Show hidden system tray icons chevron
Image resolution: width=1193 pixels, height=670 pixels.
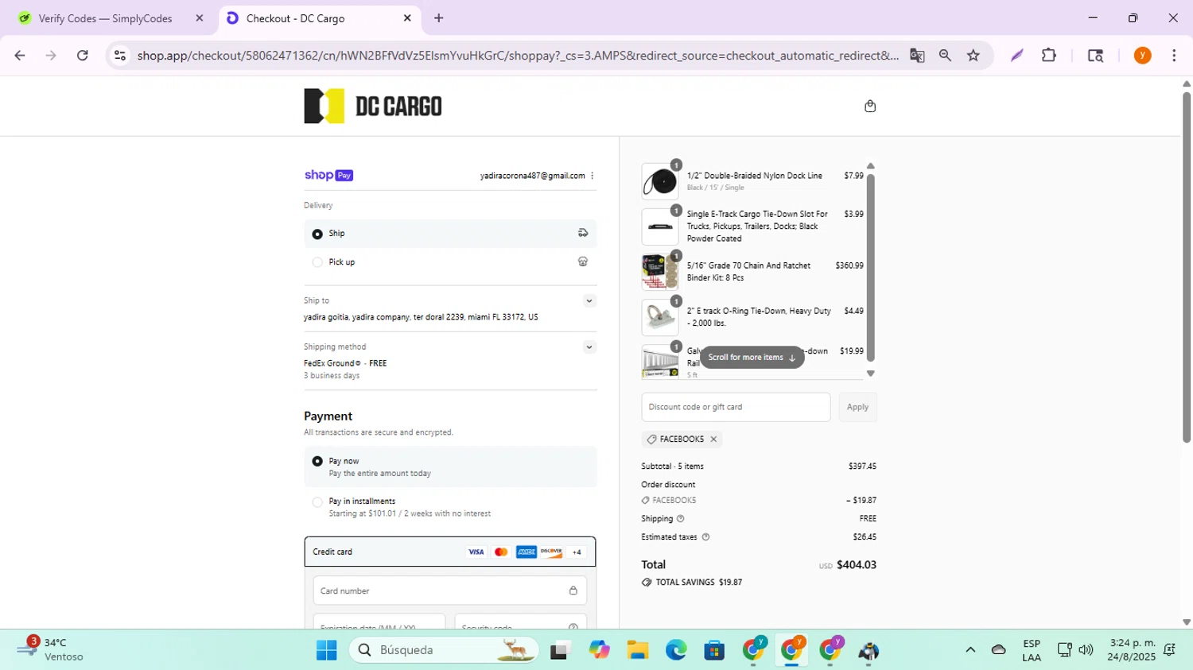point(970,650)
